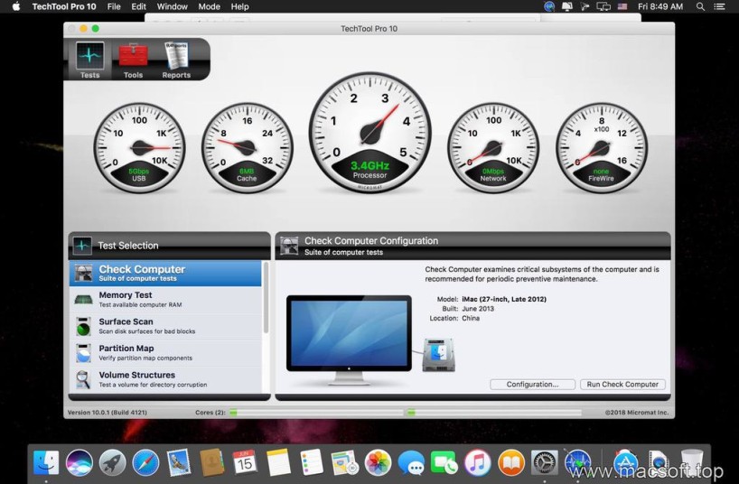
Task: Select Partition Map test icon
Action: point(83,353)
